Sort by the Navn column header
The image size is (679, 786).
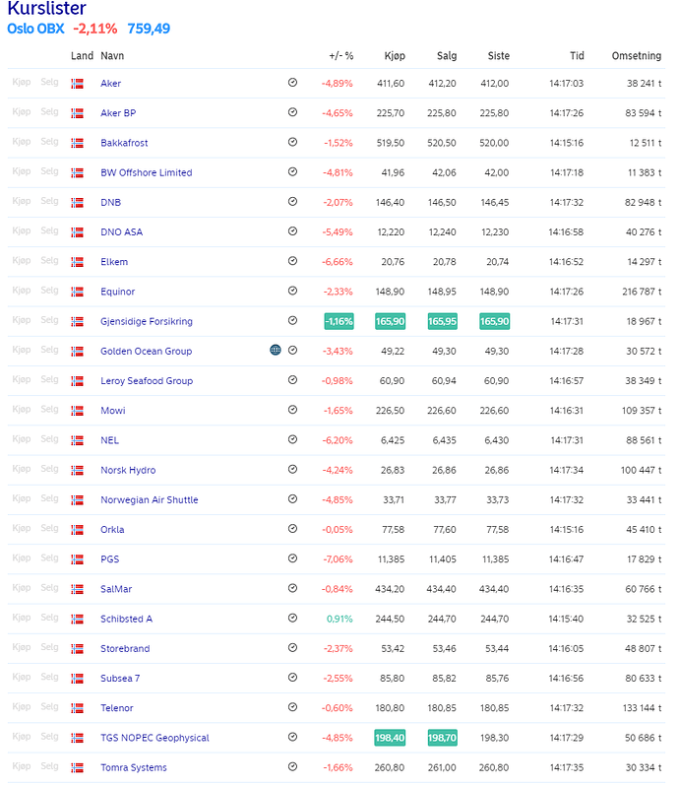112,55
